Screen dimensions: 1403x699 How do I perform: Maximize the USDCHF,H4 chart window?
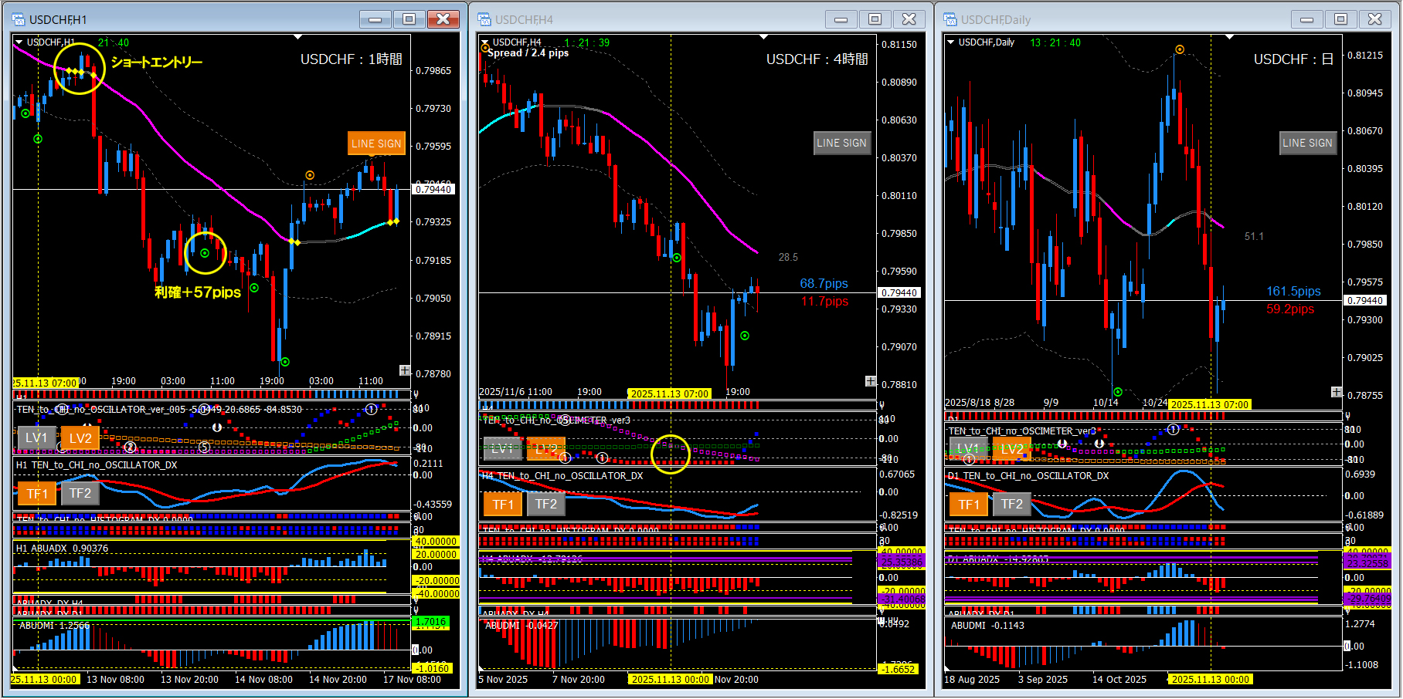[875, 19]
